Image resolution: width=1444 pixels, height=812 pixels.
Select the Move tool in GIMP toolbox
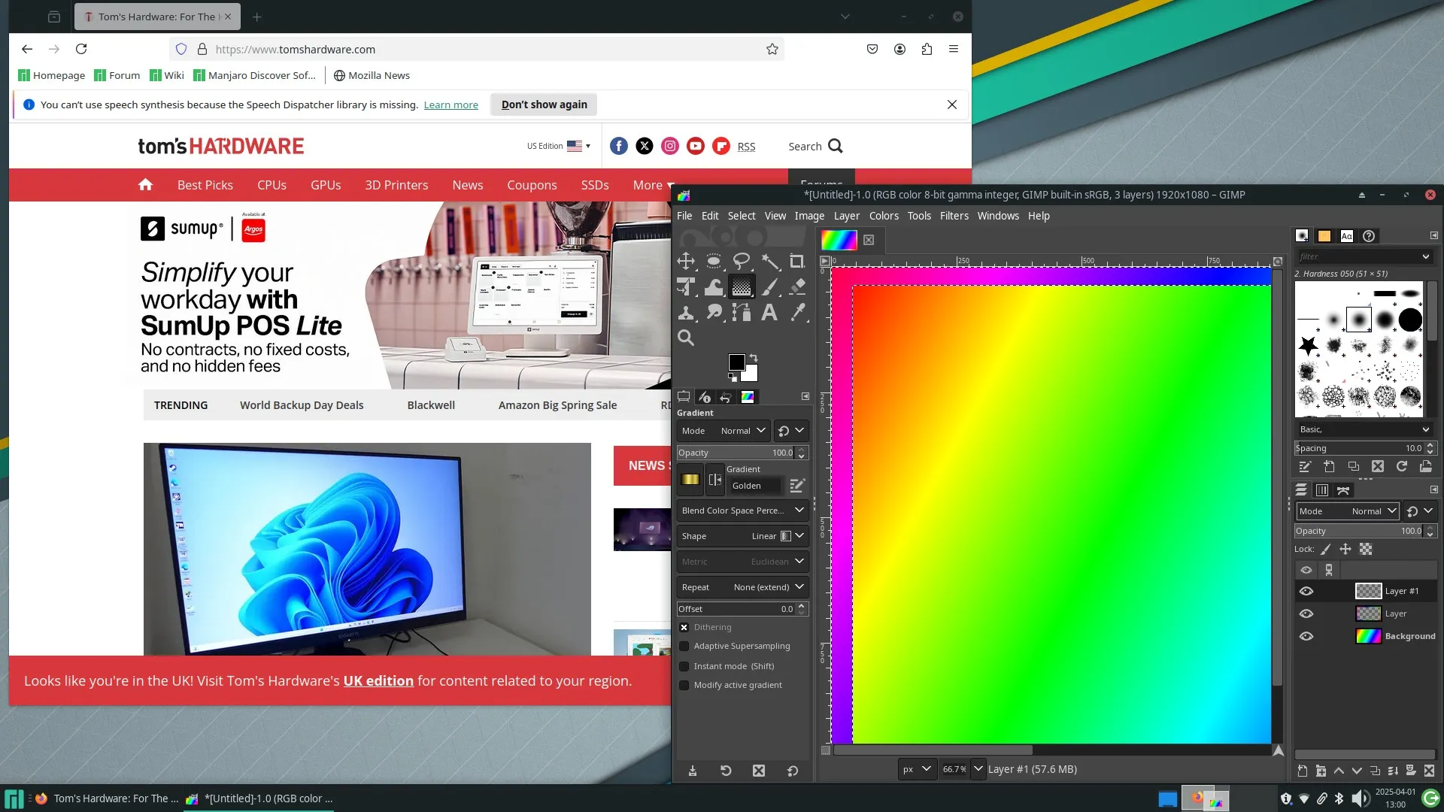[x=686, y=262]
